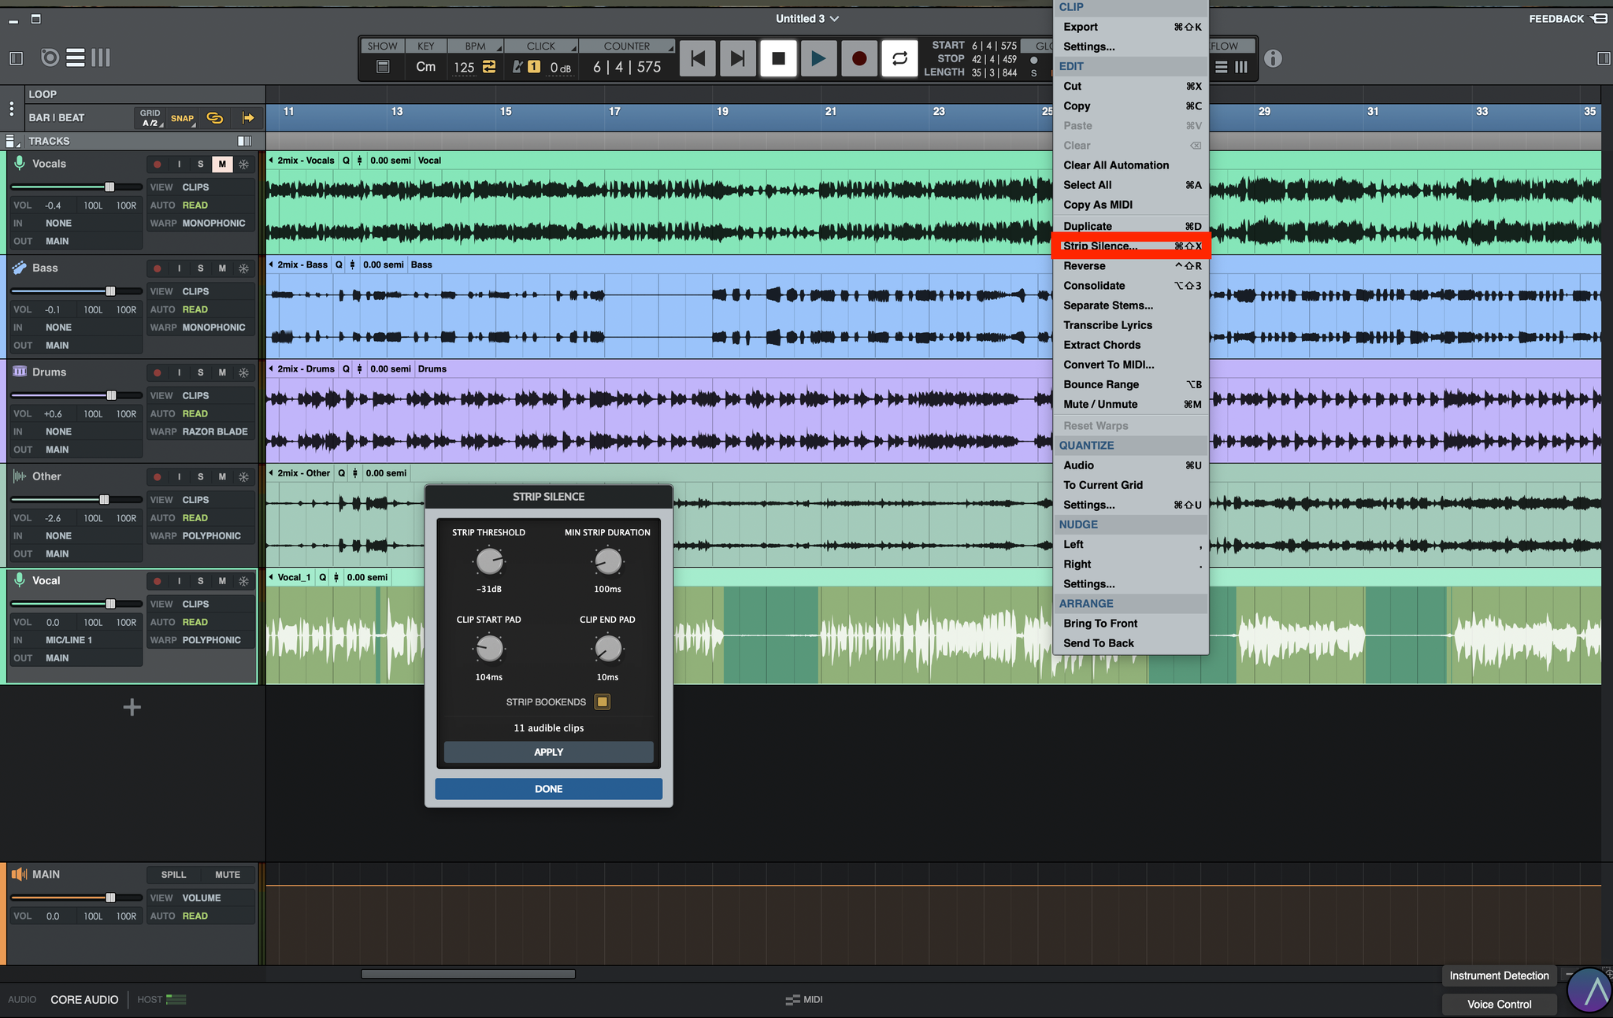This screenshot has width=1613, height=1018.
Task: Click APPLY in Strip Silence dialog
Action: 549,752
